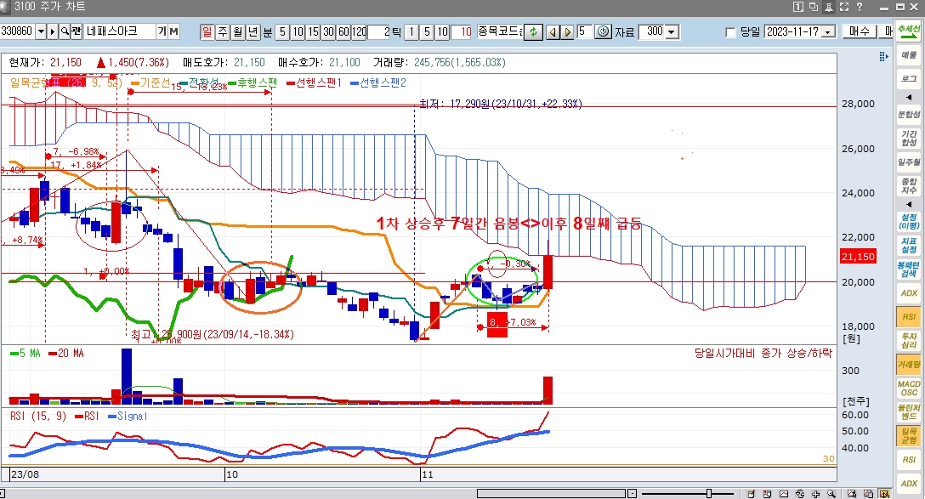Image resolution: width=925 pixels, height=499 pixels.
Task: Click the 30 minute interval button
Action: [328, 31]
